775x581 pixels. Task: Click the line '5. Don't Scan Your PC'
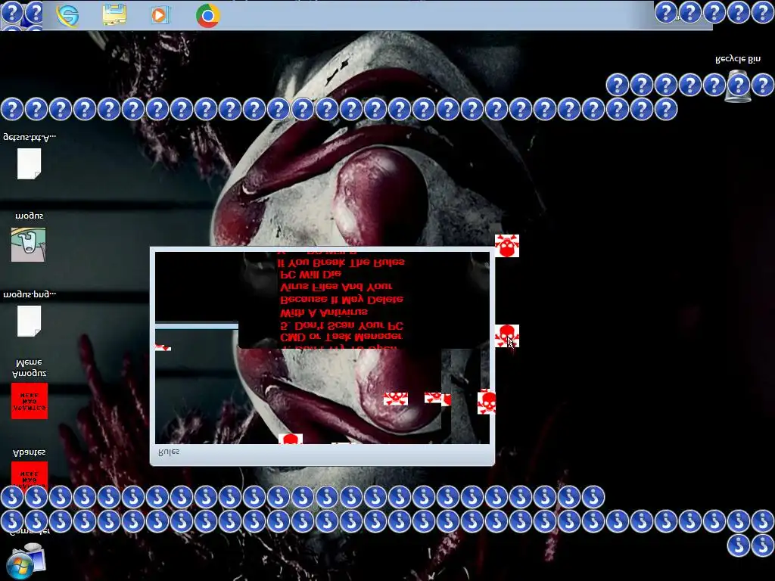341,326
